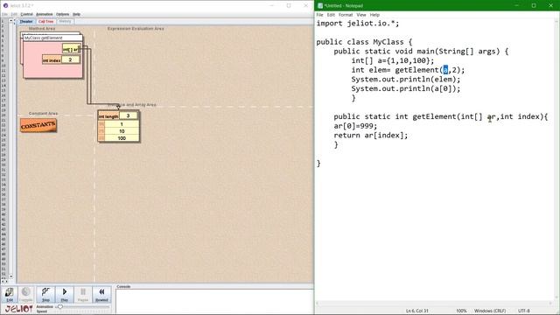Click the Jeliot logo at bottom left

[18, 309]
